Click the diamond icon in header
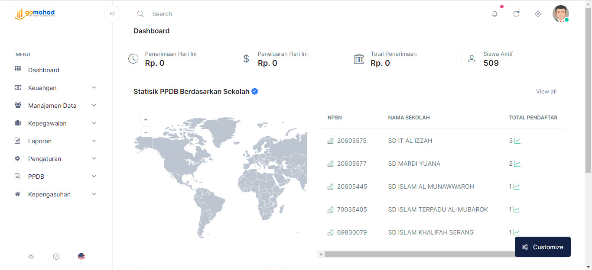Screen dimensions: 592x270 point(538,14)
